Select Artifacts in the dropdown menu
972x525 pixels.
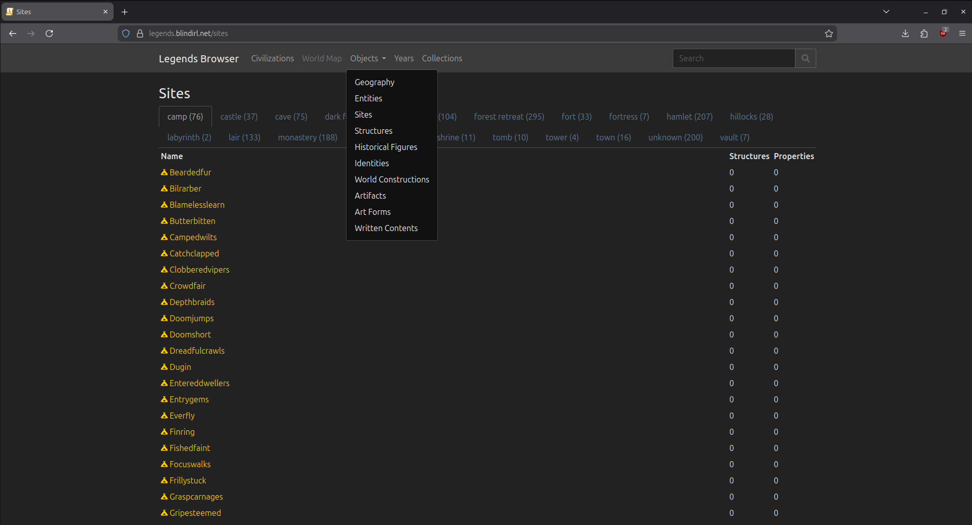tap(370, 196)
